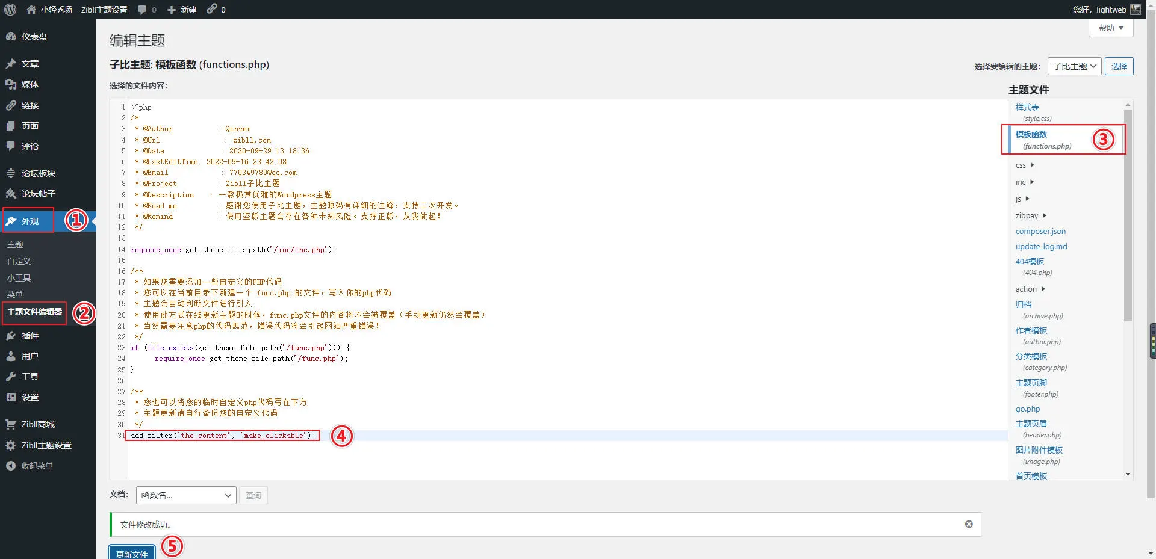Click the 仪表盘 dashboard icon
This screenshot has width=1156, height=559.
point(11,37)
